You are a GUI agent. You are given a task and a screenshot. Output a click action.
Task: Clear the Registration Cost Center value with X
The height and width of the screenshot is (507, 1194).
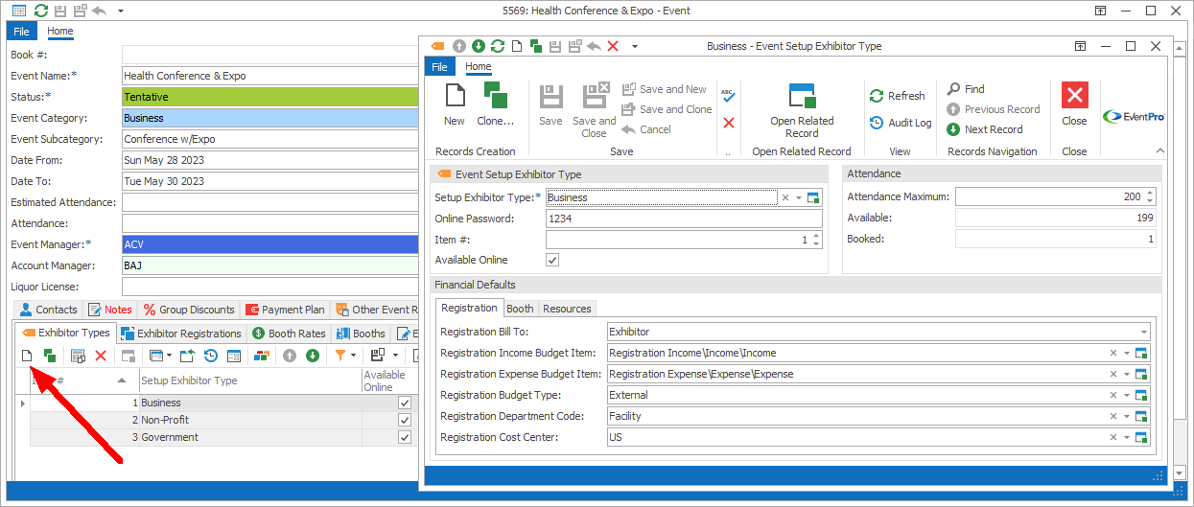pyautogui.click(x=1112, y=437)
